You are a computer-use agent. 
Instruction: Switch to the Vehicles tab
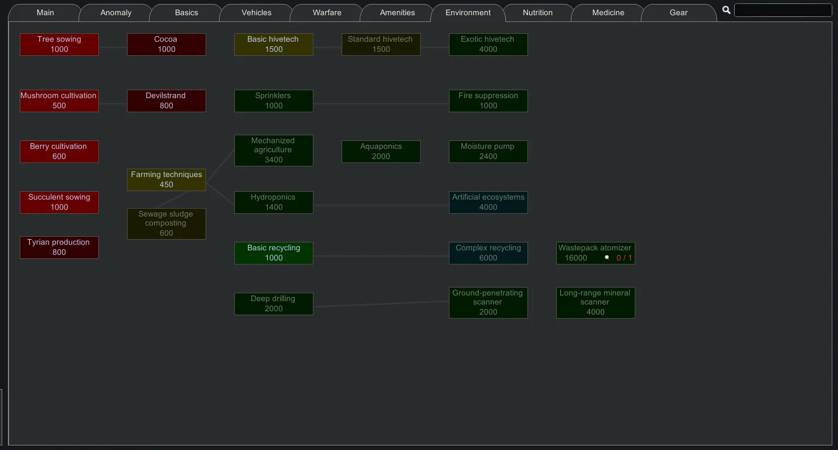pyautogui.click(x=256, y=12)
